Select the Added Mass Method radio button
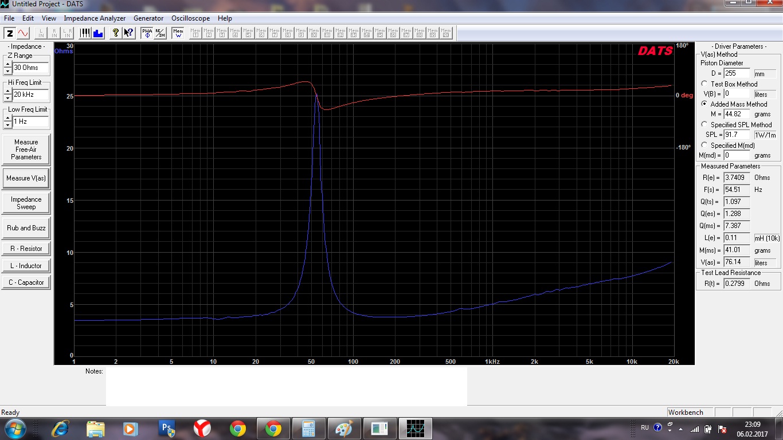The image size is (783, 440). coord(704,104)
